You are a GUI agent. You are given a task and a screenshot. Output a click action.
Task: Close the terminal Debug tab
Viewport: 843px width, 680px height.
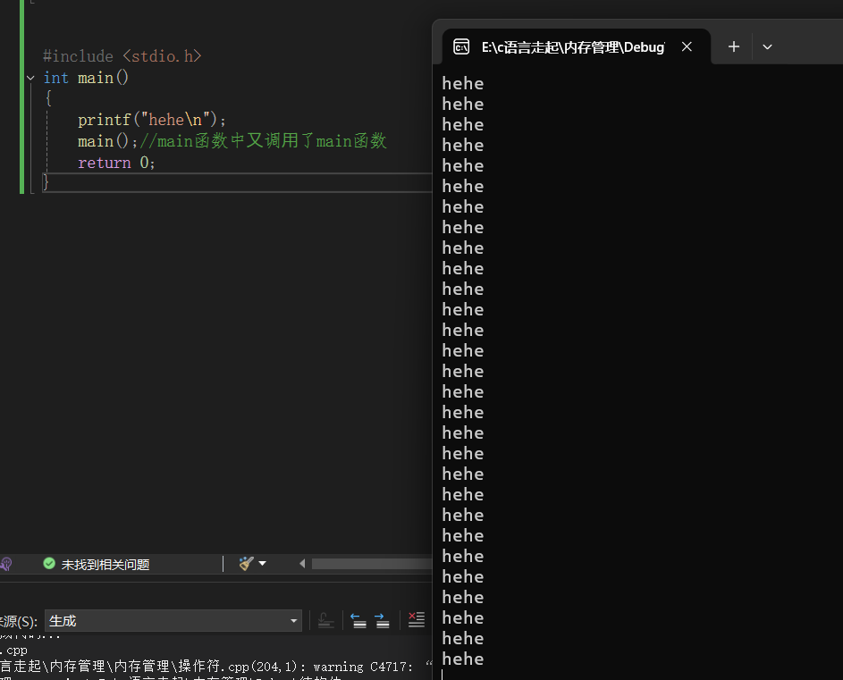click(x=687, y=46)
